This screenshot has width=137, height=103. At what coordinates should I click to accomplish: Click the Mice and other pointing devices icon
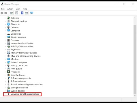pyautogui.click(x=9, y=56)
